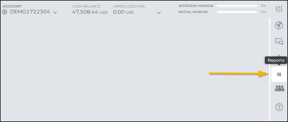
Task: Expand the account selector chevron
Action: coord(55,13)
